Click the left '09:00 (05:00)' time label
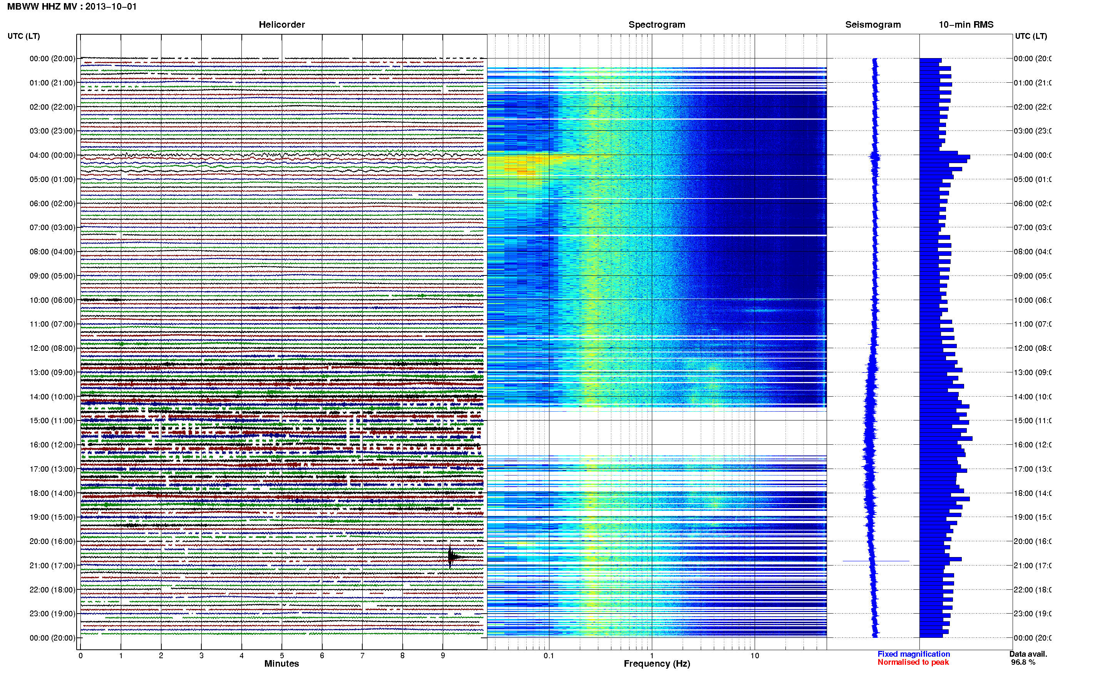 point(52,275)
